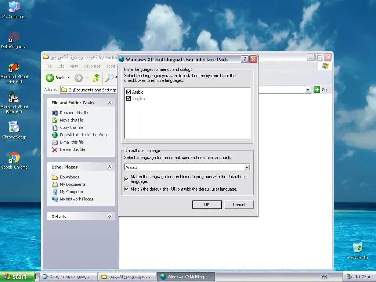This screenshot has height=282, width=376.
Task: Click the Search magnifier toolbar icon
Action: point(109,78)
